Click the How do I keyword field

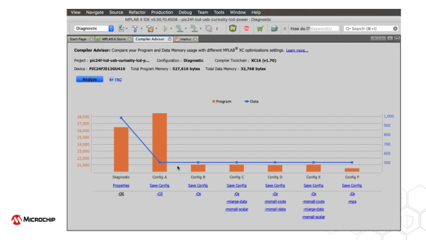click(325, 28)
